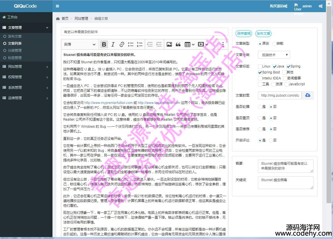This screenshot has height=239, width=333.
Task: Open media options dropdown arrow
Action: coord(206,44)
